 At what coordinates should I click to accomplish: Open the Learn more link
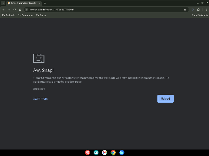click(x=40, y=99)
